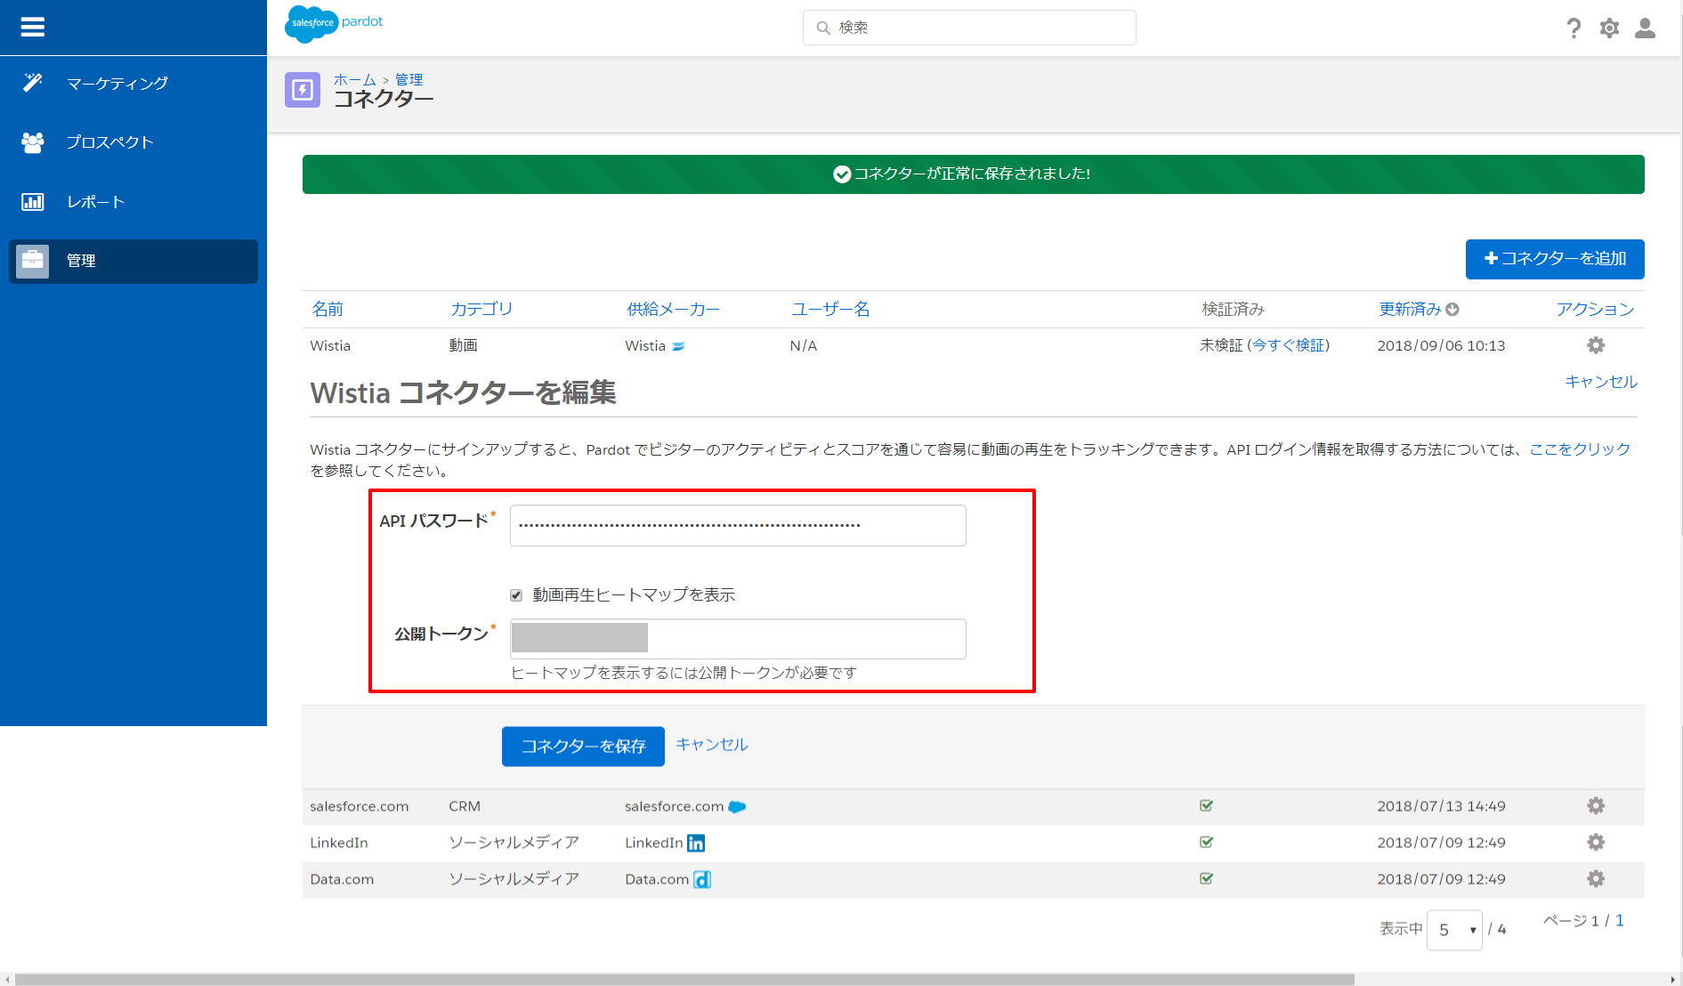Open Data.com connector action gear
This screenshot has width=1683, height=986.
click(1596, 879)
